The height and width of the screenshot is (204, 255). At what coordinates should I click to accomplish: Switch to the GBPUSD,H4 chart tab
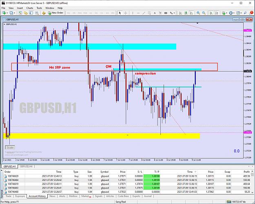point(26,166)
